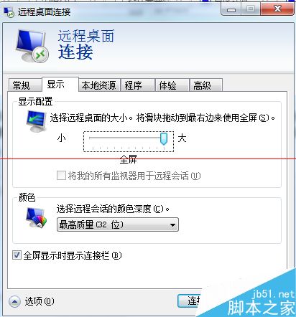Open the color depth dropdown 最高质量(32位)
The image size is (296, 317).
pyautogui.click(x=118, y=224)
